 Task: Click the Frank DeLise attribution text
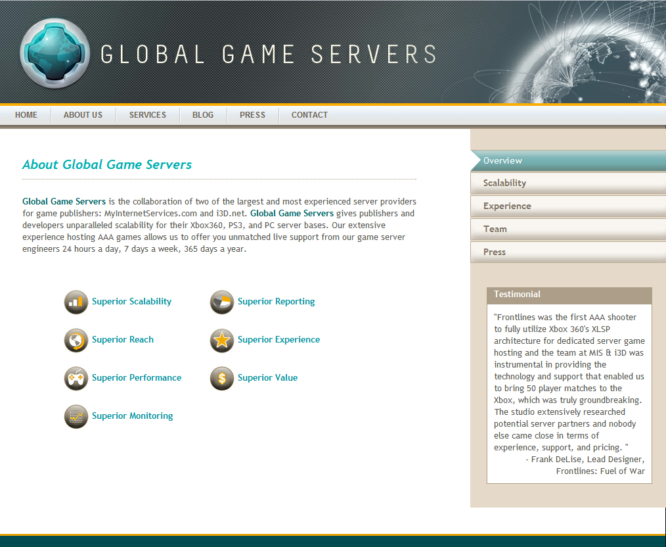pyautogui.click(x=585, y=465)
